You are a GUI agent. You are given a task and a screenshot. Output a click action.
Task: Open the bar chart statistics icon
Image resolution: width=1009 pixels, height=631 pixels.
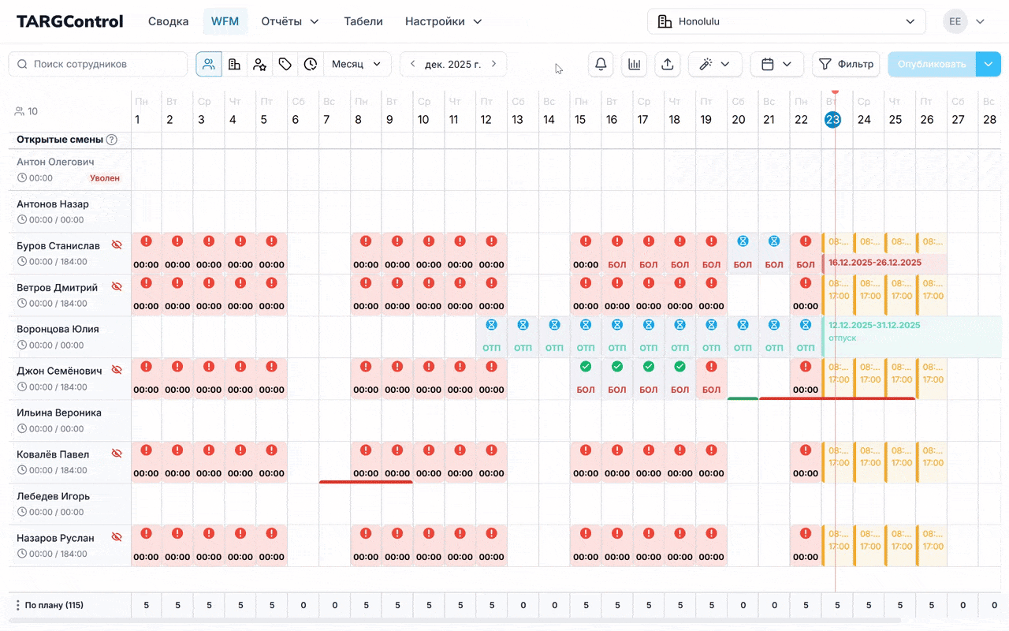(x=634, y=65)
